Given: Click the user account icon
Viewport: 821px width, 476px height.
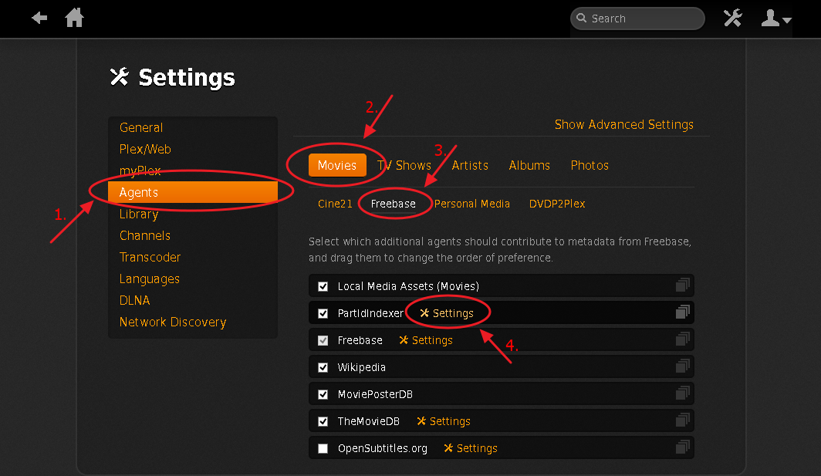Looking at the screenshot, I should coord(772,18).
